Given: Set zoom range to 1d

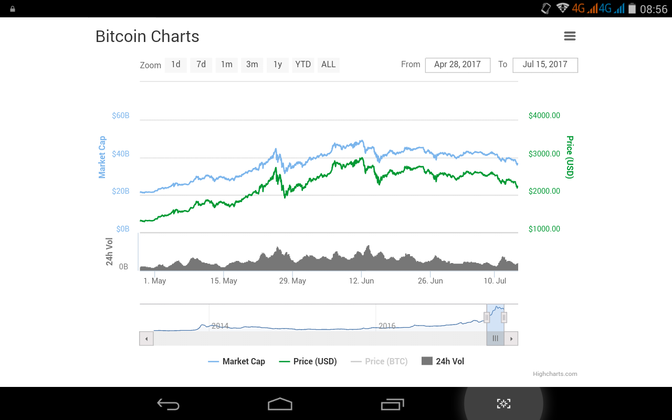Looking at the screenshot, I should click(x=176, y=65).
